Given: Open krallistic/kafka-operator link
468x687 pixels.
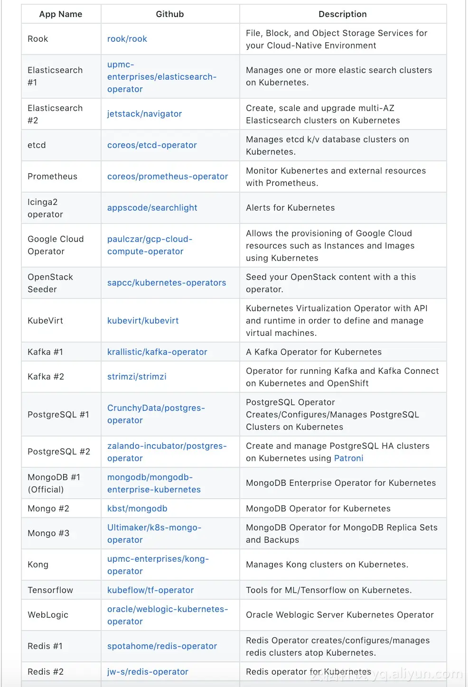Looking at the screenshot, I should click(x=157, y=352).
